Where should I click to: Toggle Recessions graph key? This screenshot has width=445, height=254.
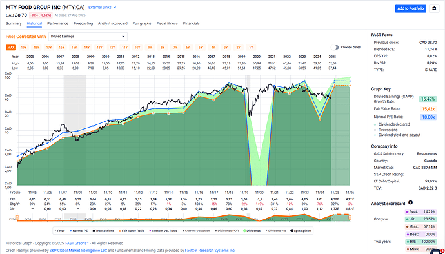386,130
